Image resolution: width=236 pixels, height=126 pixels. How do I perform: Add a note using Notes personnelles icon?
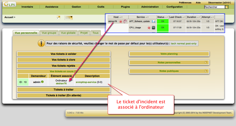click(206, 62)
